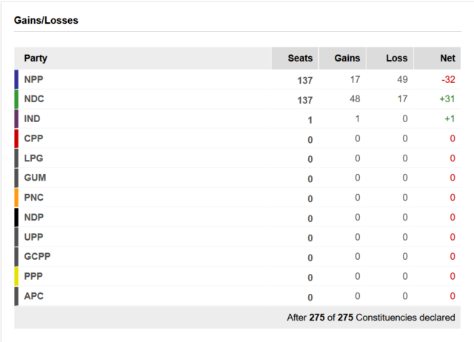Open the NDC party name
The height and width of the screenshot is (342, 474).
point(34,99)
